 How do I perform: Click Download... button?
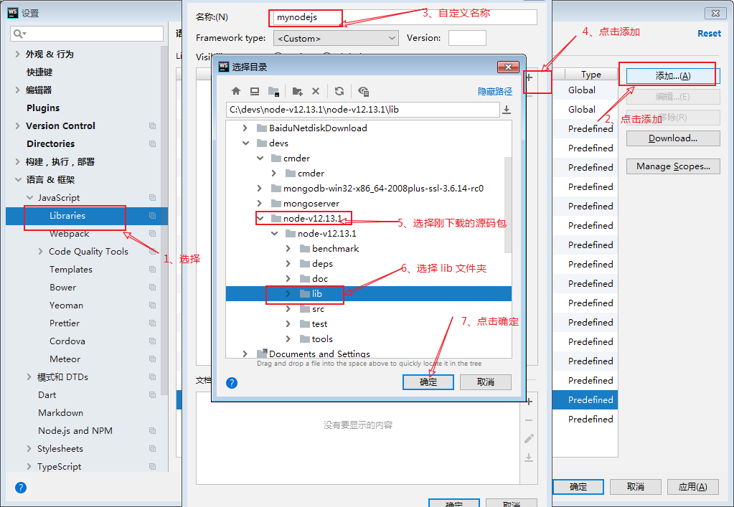coord(673,138)
